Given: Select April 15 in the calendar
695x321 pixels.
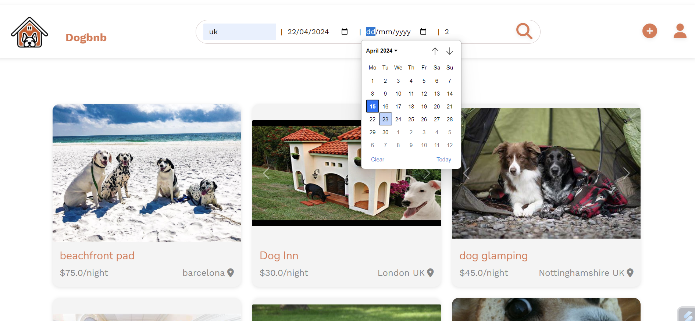Looking at the screenshot, I should pyautogui.click(x=373, y=106).
